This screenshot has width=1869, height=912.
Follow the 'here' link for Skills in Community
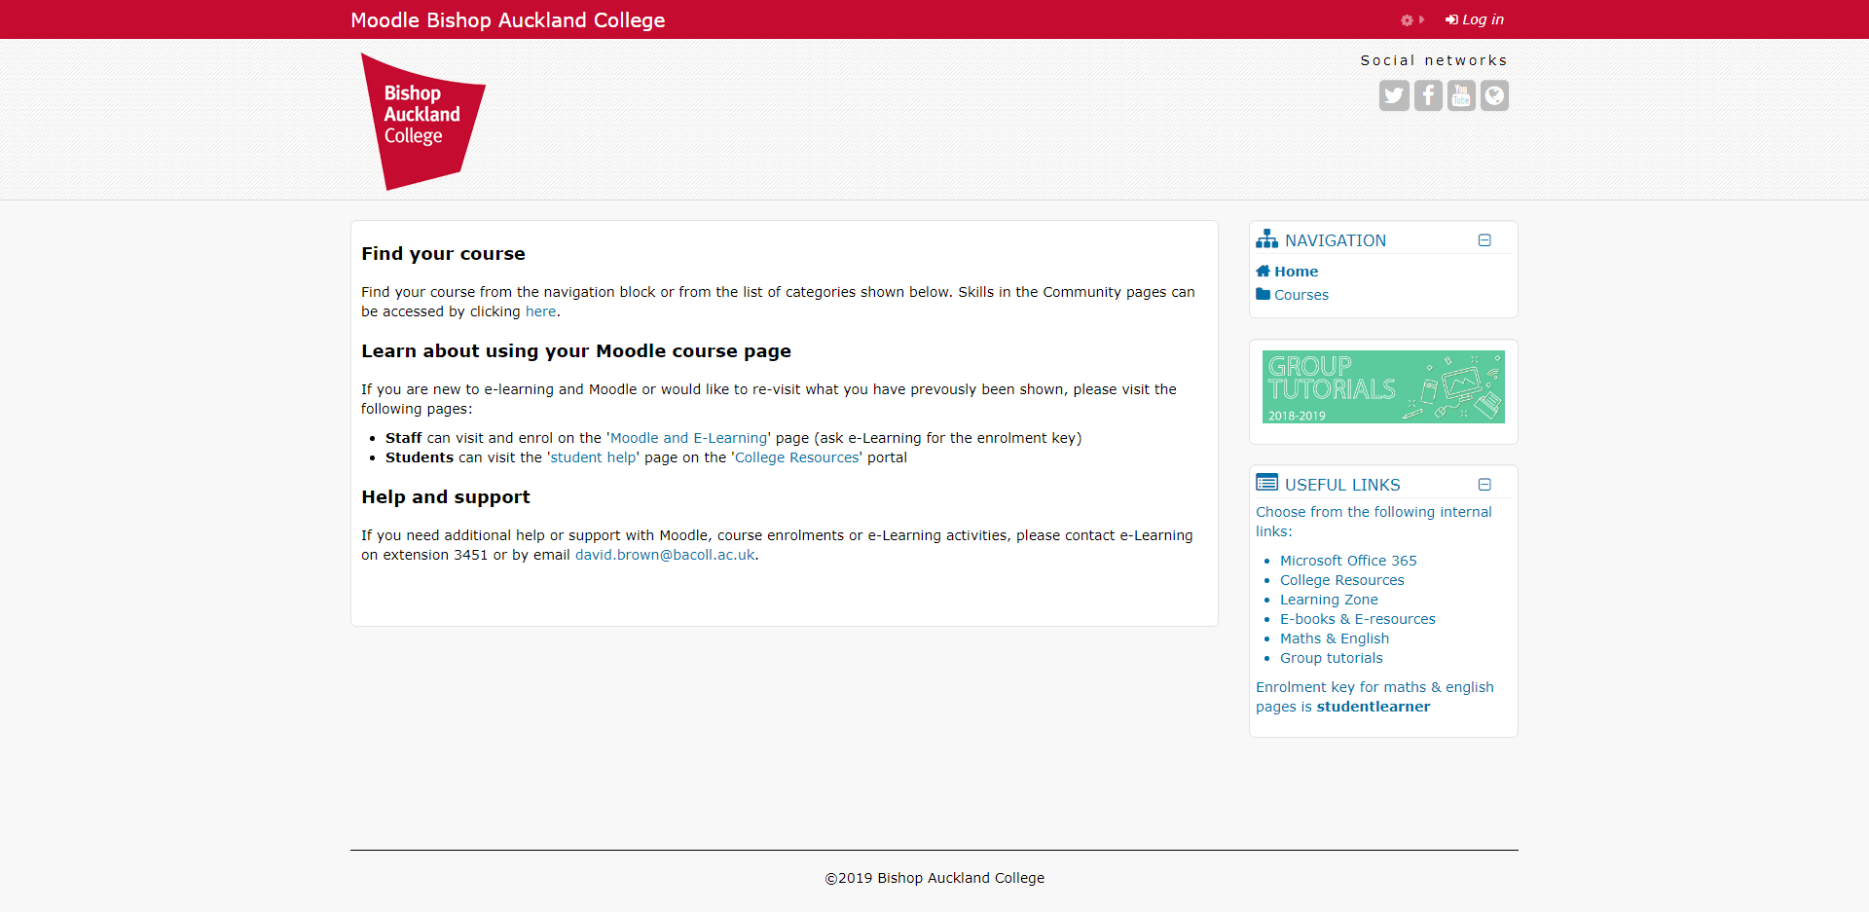click(541, 311)
